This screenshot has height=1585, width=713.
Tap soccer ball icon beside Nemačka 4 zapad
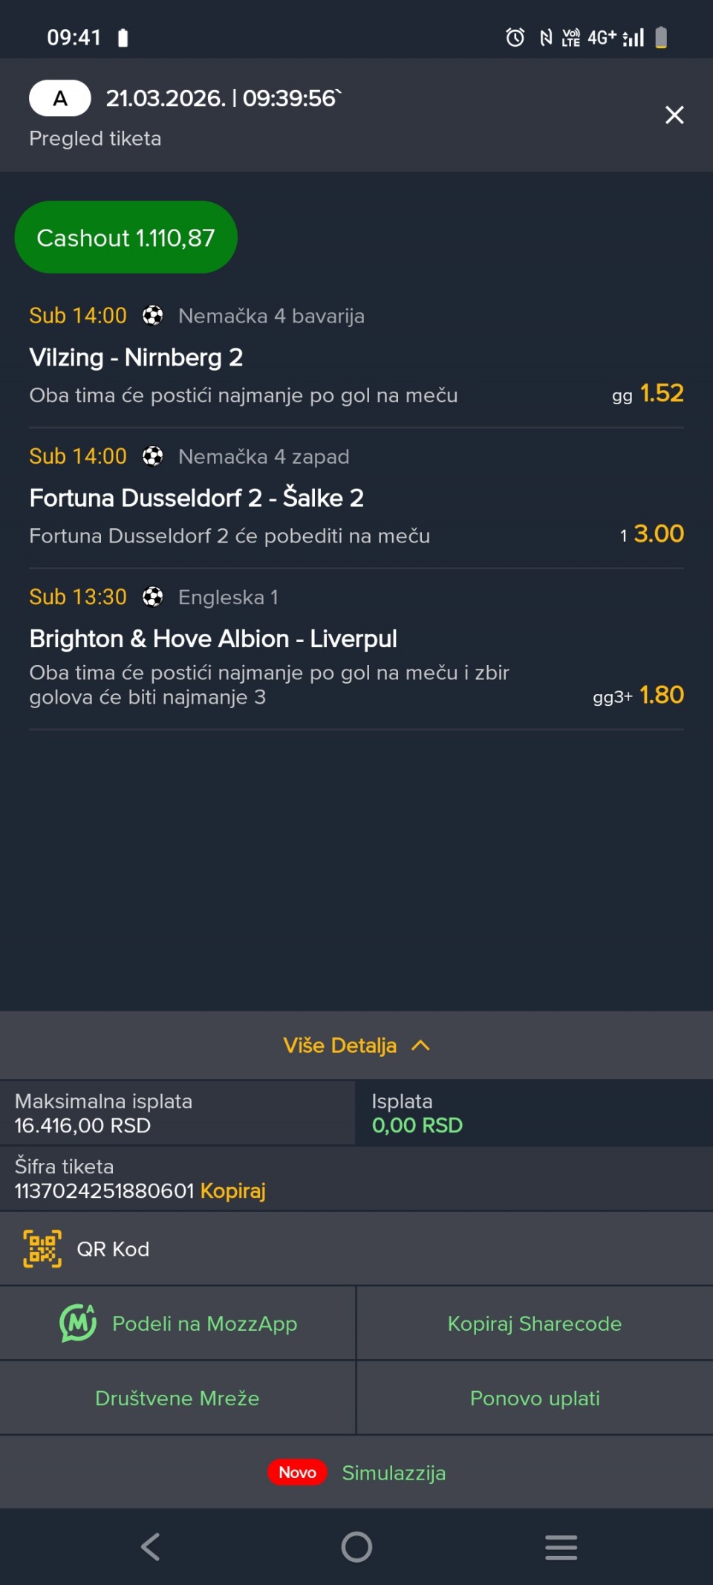pyautogui.click(x=152, y=456)
